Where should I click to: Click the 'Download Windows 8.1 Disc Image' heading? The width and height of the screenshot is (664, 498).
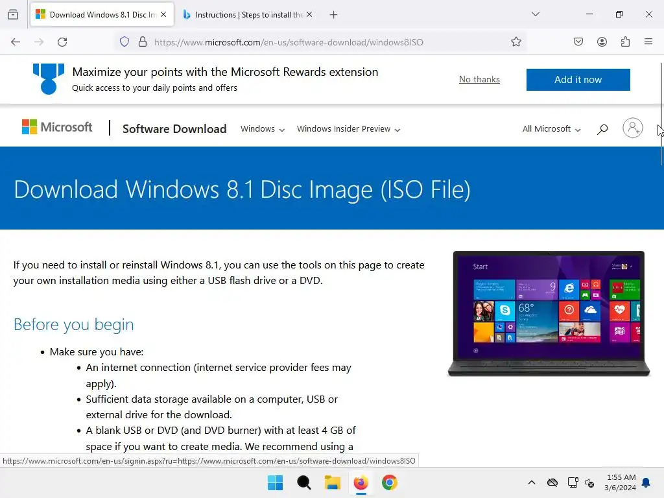point(242,189)
